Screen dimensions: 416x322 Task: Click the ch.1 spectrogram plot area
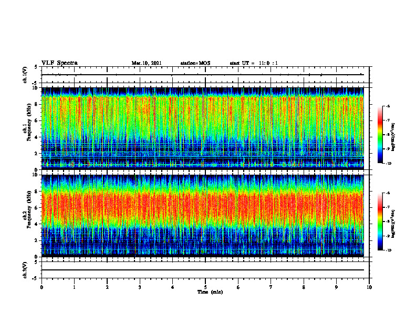click(x=203, y=128)
